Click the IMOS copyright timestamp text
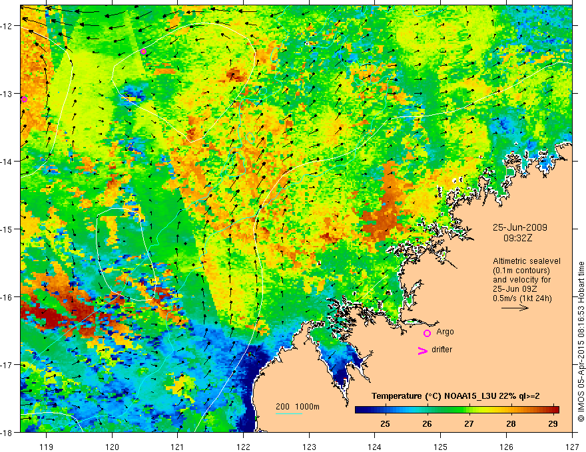Image resolution: width=586 pixels, height=452 pixels. pos(581,342)
